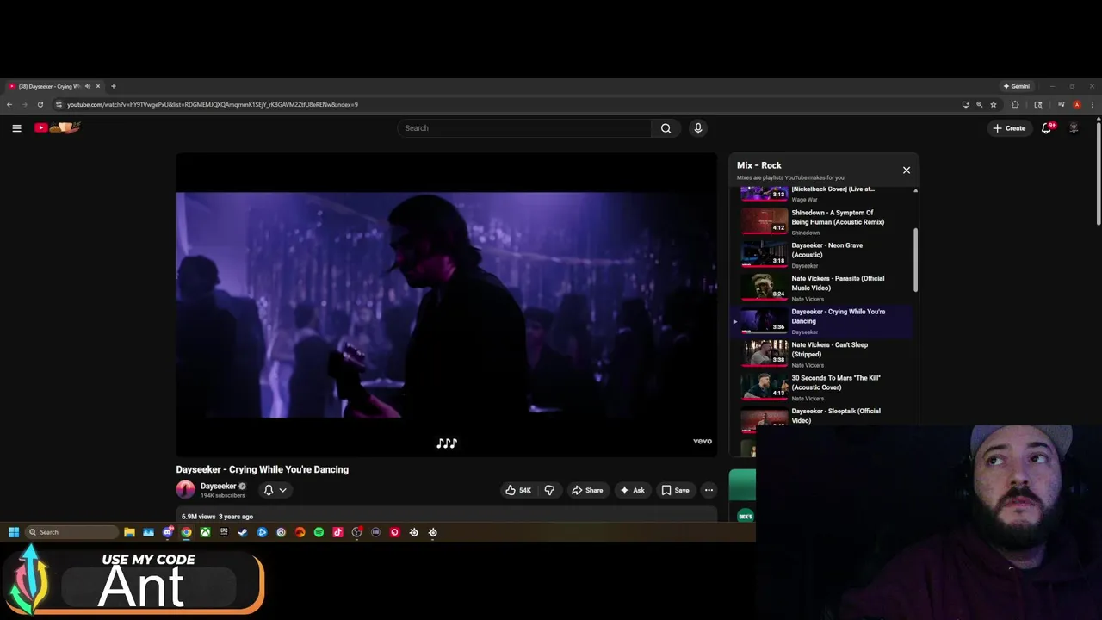The image size is (1102, 620).
Task: Open the Chrome zoom magnifier icon in address bar
Action: [x=979, y=104]
